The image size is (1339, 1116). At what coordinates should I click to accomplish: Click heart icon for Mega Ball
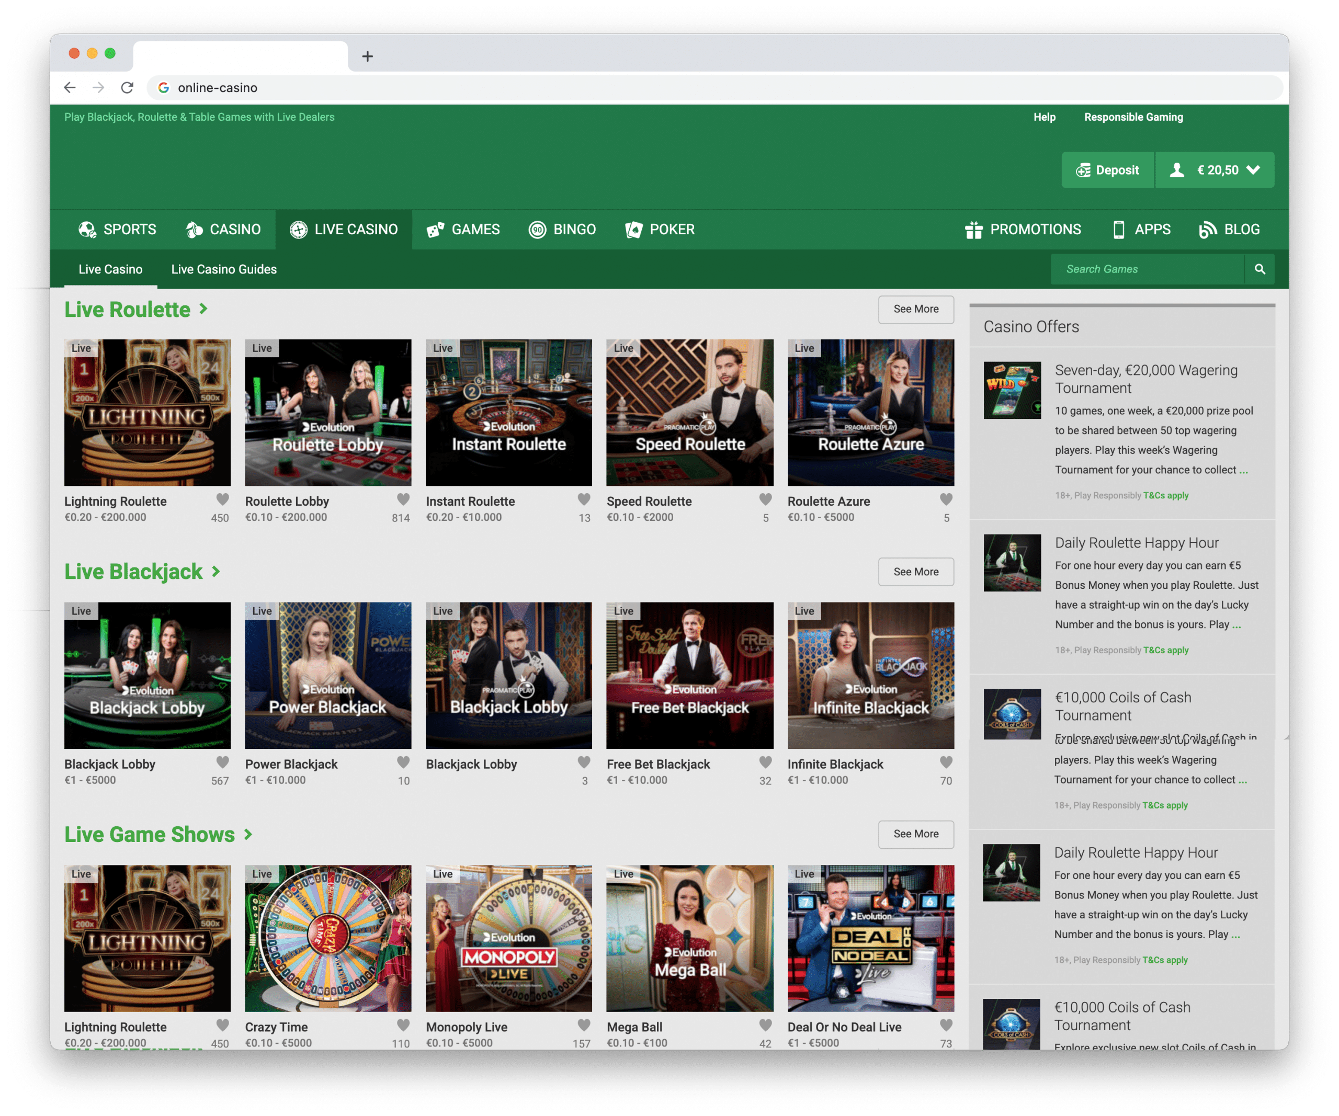(765, 1025)
